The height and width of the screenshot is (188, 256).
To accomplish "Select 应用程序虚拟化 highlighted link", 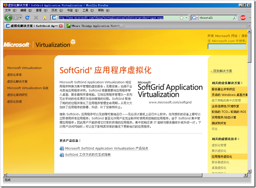I will pos(222,157).
